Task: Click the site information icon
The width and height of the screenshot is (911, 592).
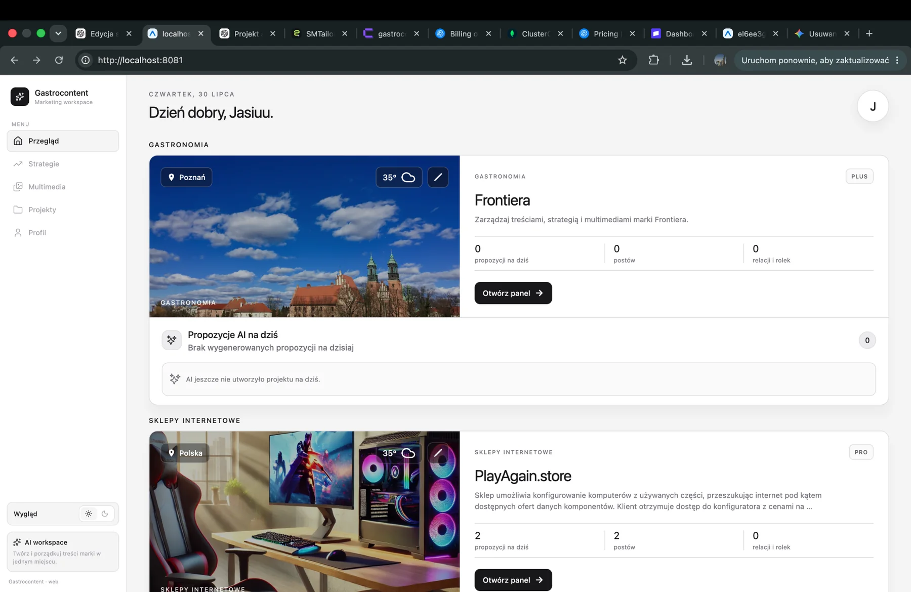Action: coord(86,60)
